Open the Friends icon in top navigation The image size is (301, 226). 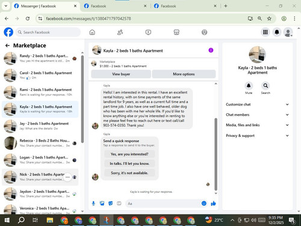(x=120, y=33)
